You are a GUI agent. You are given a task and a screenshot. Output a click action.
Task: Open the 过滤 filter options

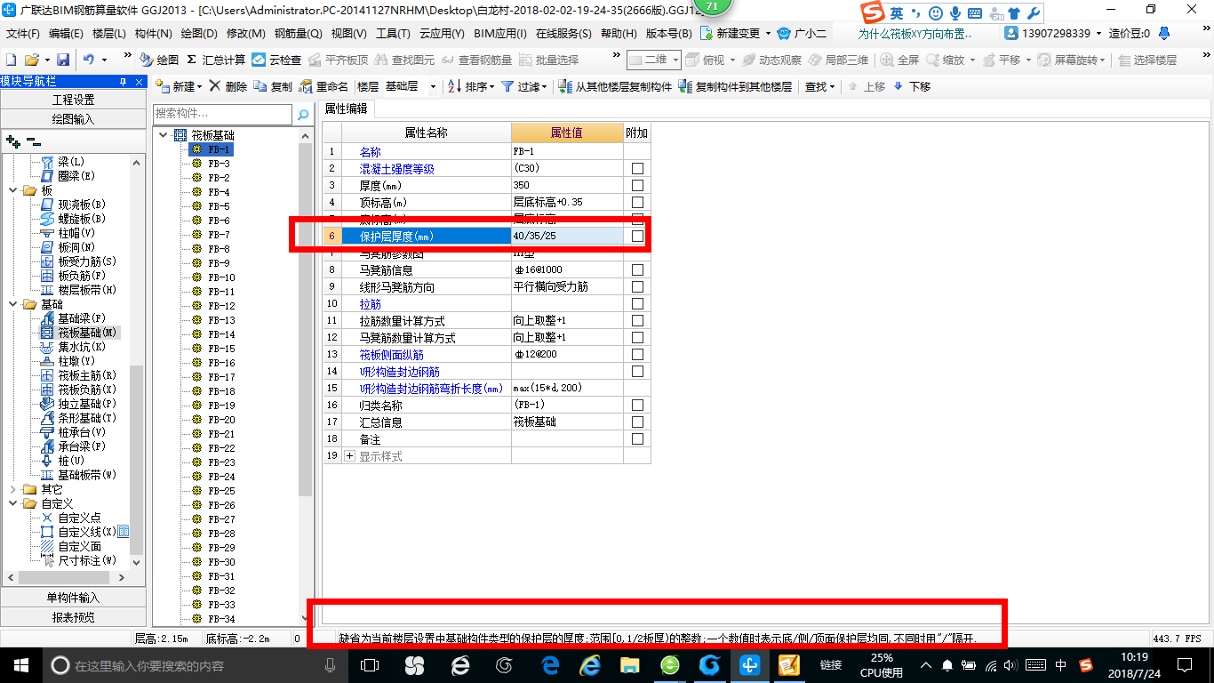click(524, 86)
